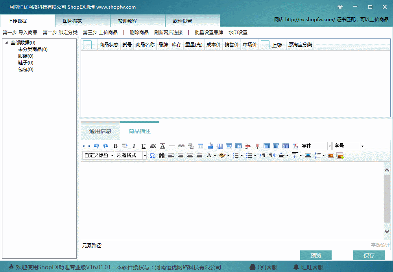The height and width of the screenshot is (272, 393).
Task: Collapse the 全部数据 tree node
Action: 7,43
